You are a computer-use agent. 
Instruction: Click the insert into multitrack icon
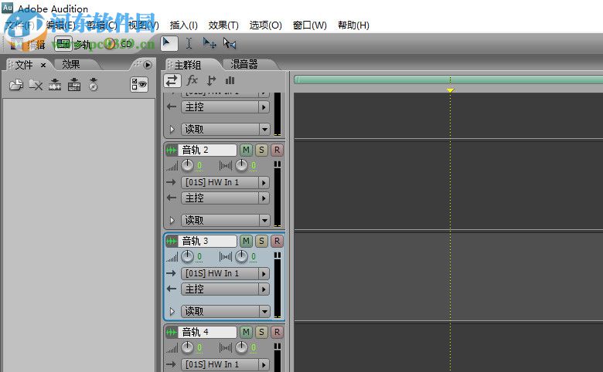(55, 84)
